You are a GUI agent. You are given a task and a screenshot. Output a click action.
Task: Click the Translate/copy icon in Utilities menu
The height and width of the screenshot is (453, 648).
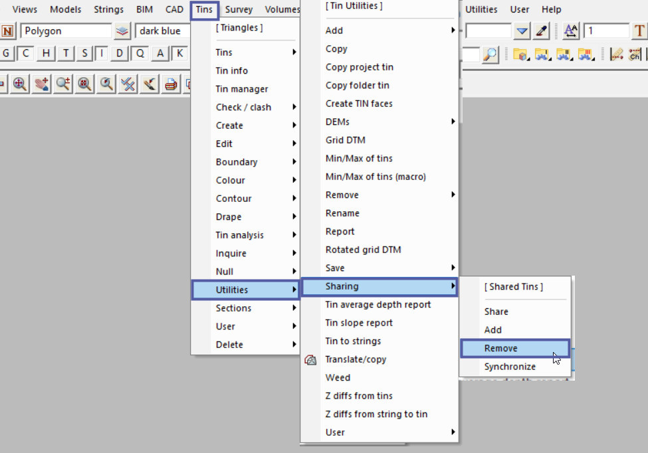pyautogui.click(x=310, y=359)
